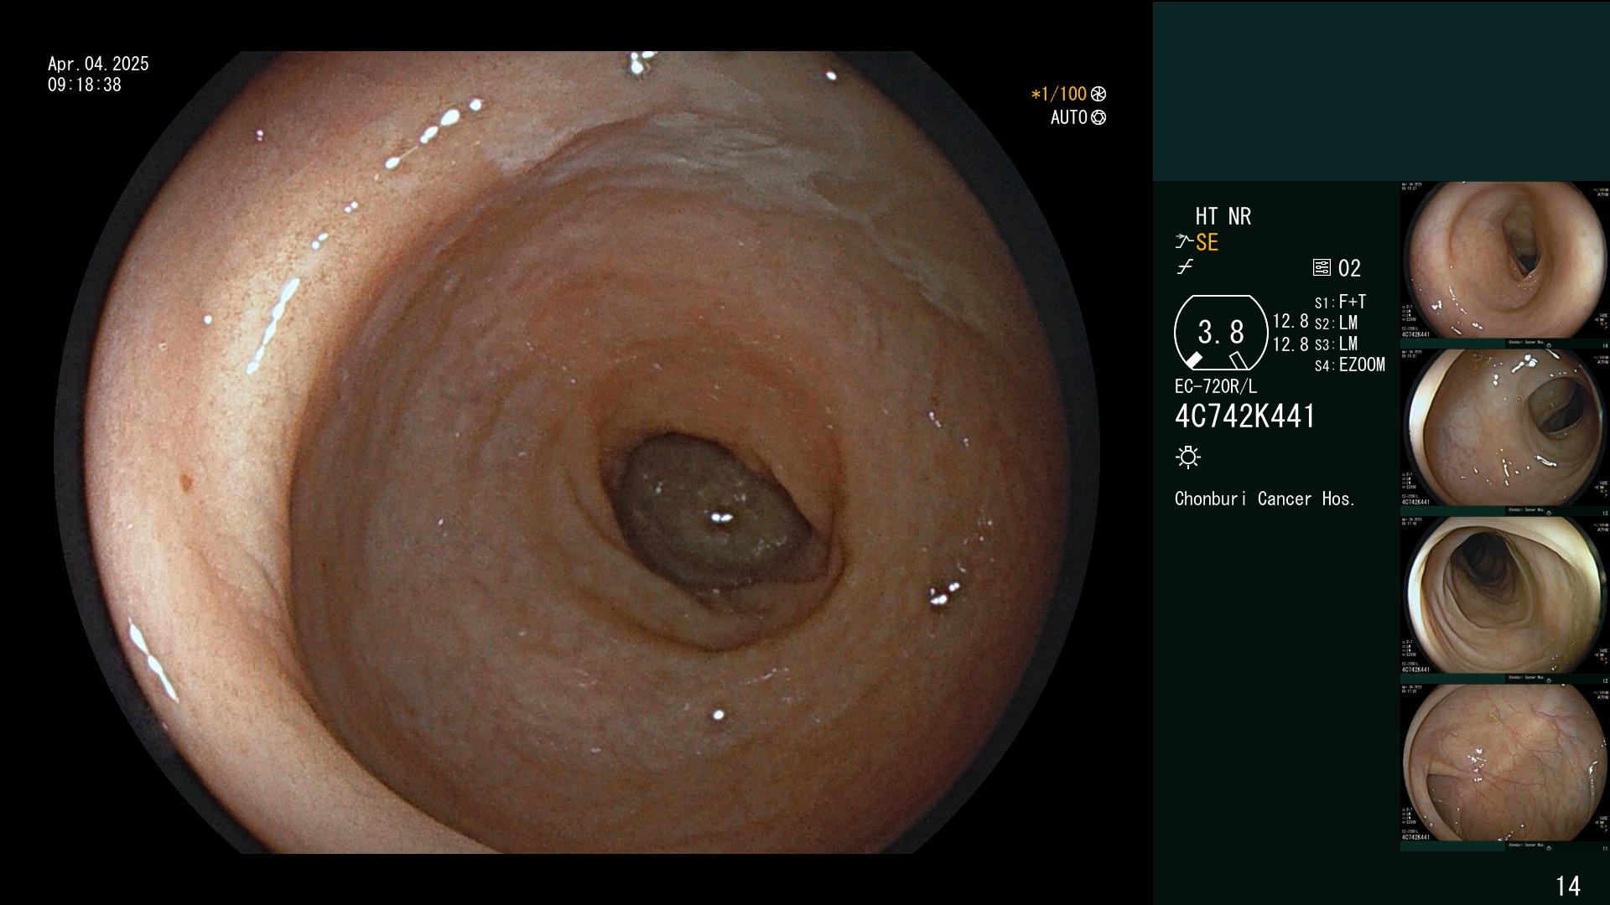The image size is (1610, 905).
Task: Click the serial number 4C742K441
Action: click(x=1245, y=416)
